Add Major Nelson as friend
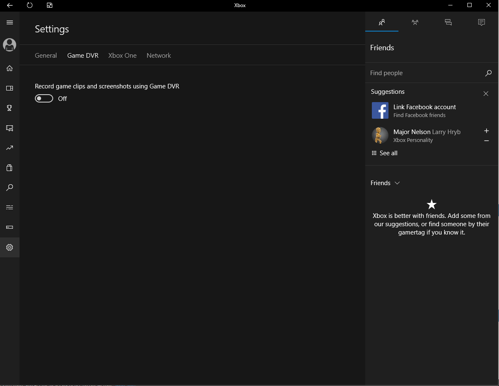Image resolution: width=499 pixels, height=386 pixels. point(487,131)
